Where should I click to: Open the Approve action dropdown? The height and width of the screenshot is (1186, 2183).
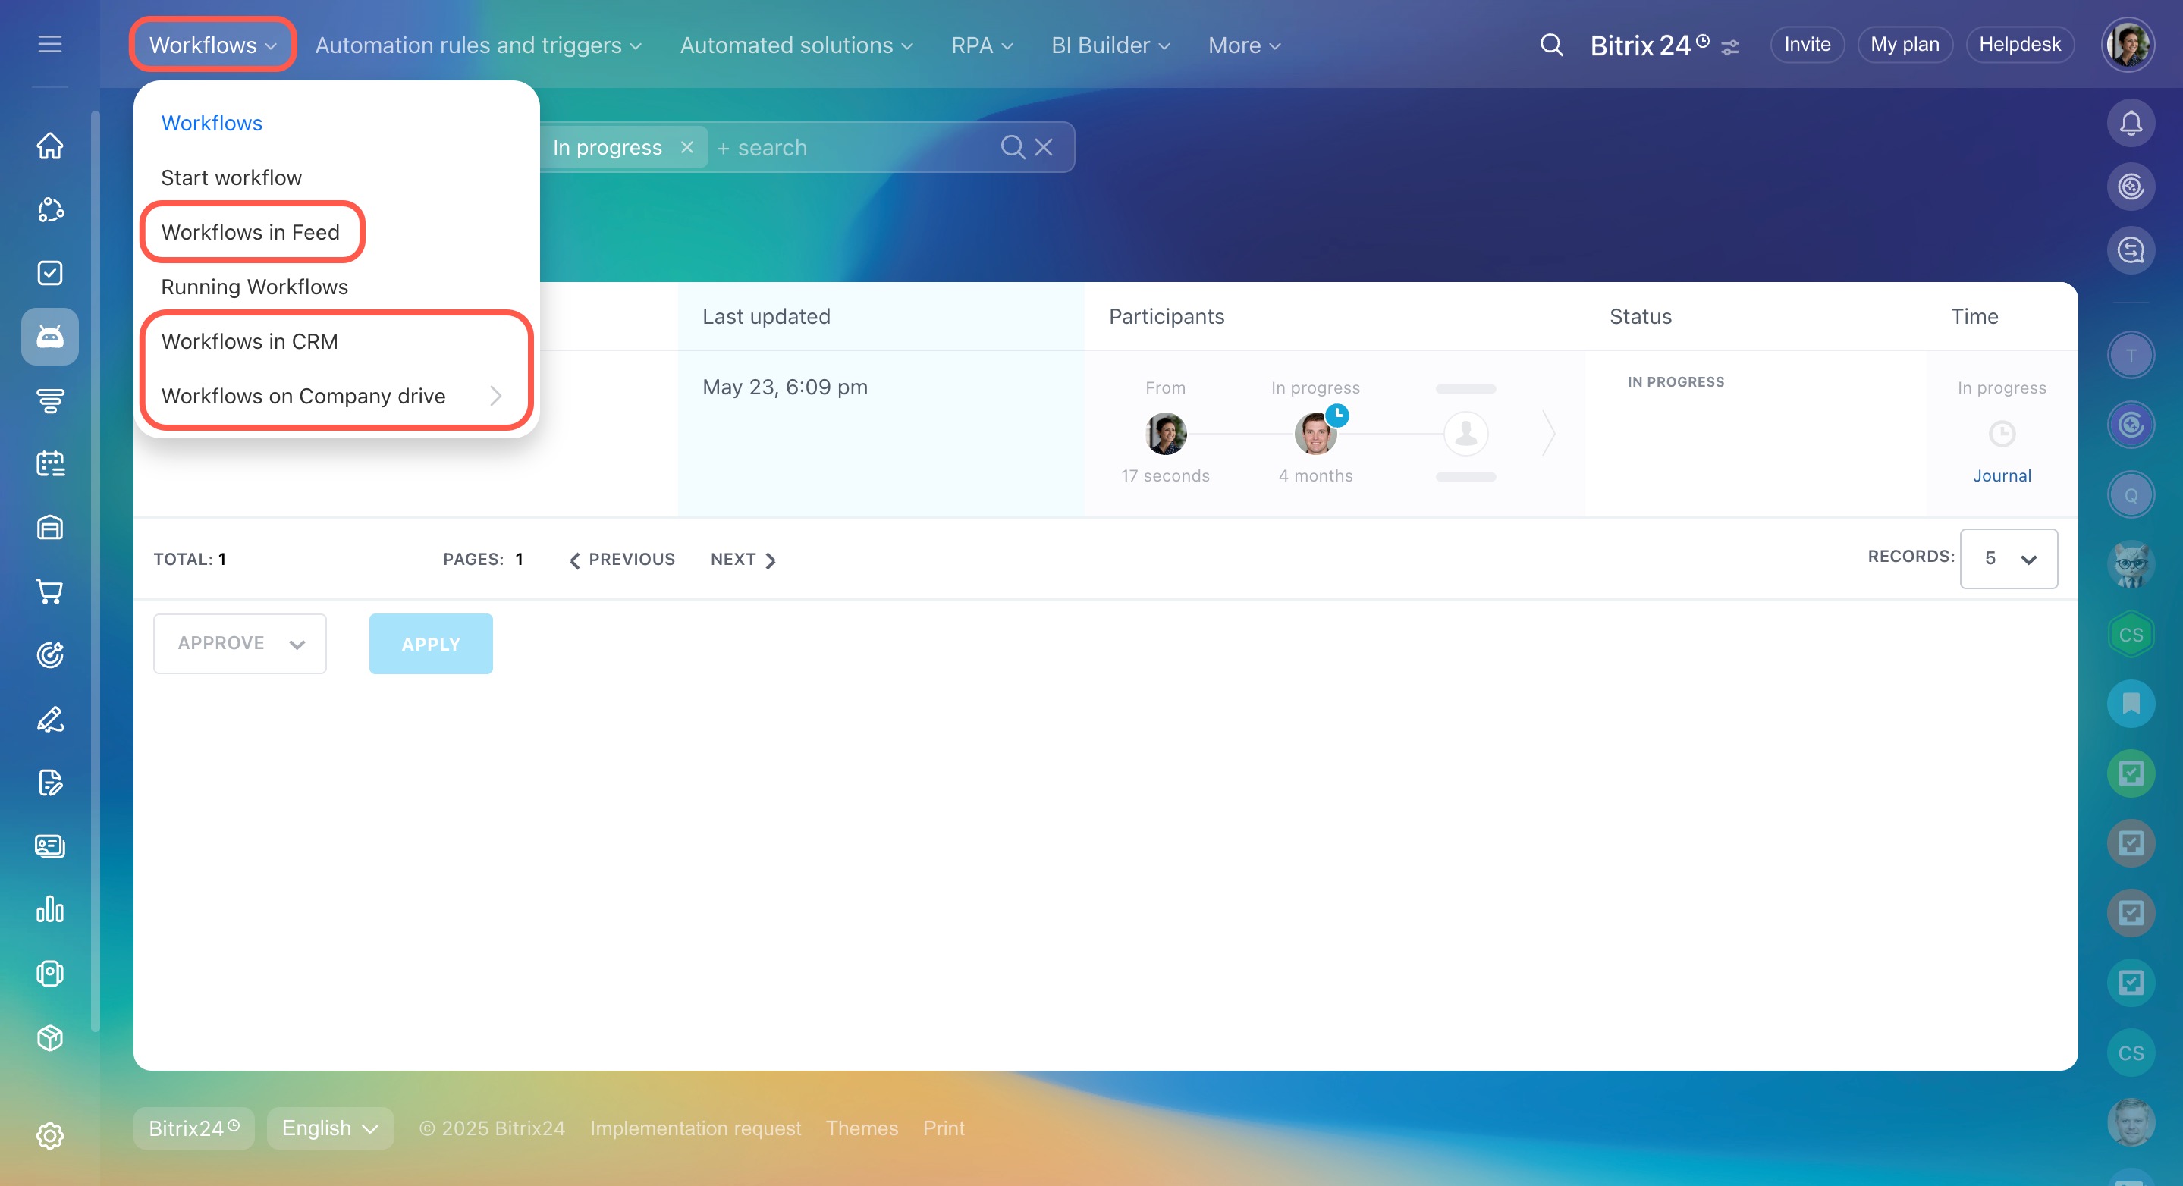240,644
